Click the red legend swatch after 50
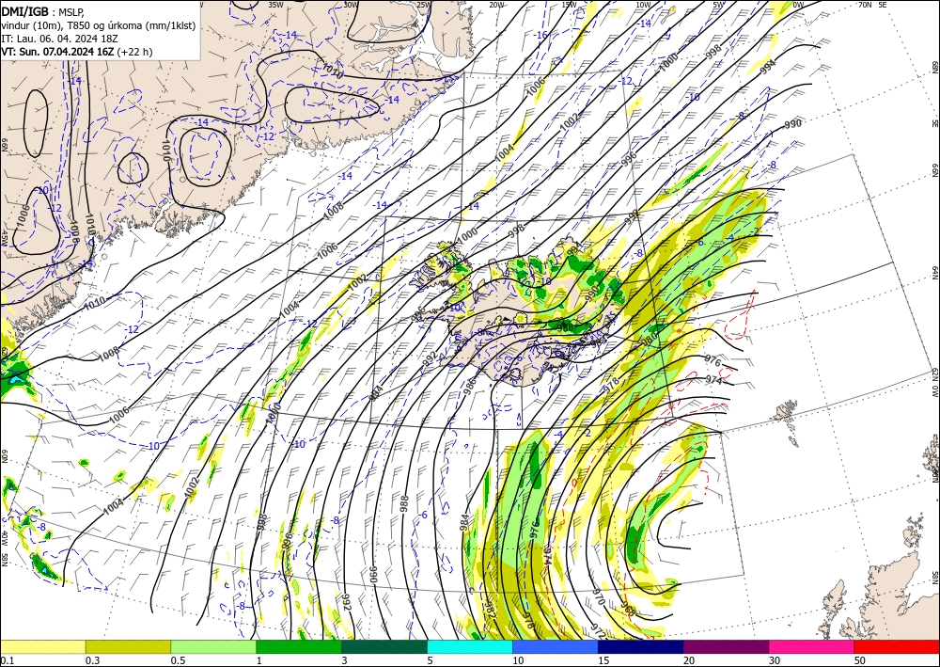 click(x=897, y=646)
